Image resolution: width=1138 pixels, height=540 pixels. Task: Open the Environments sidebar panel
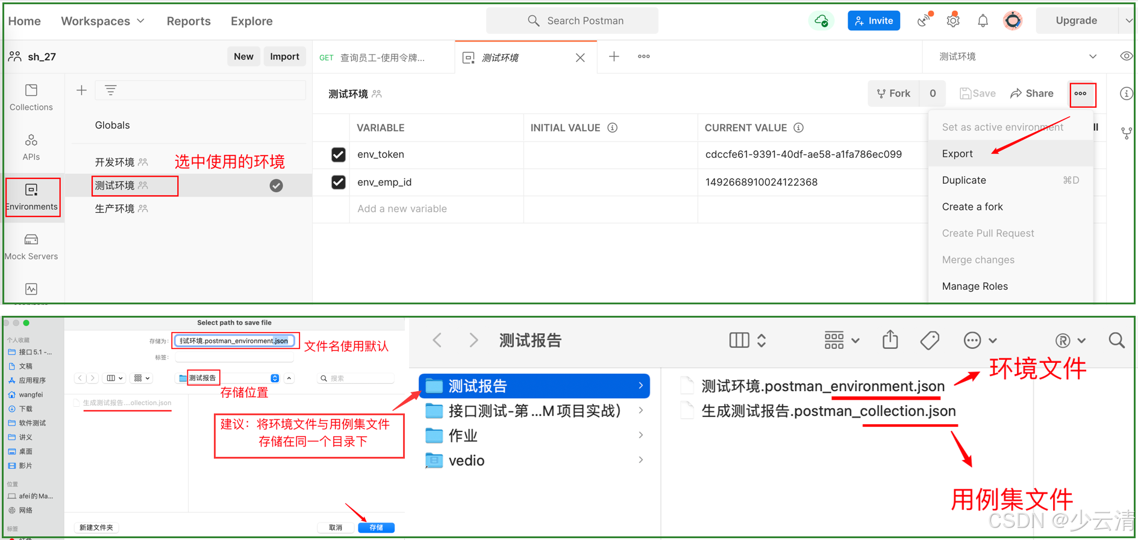coord(32,197)
